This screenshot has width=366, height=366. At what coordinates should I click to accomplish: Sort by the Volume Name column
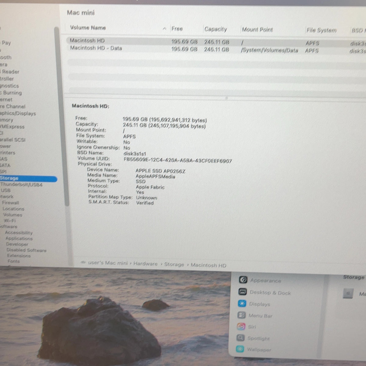pyautogui.click(x=88, y=28)
